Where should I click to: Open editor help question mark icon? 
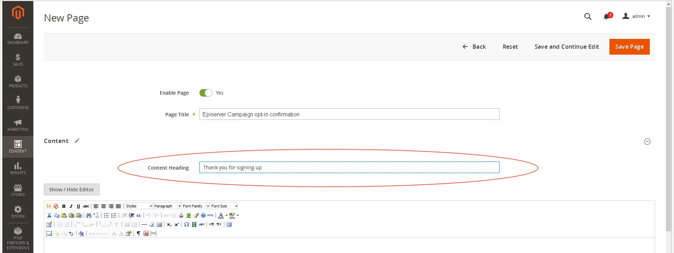coord(203,215)
